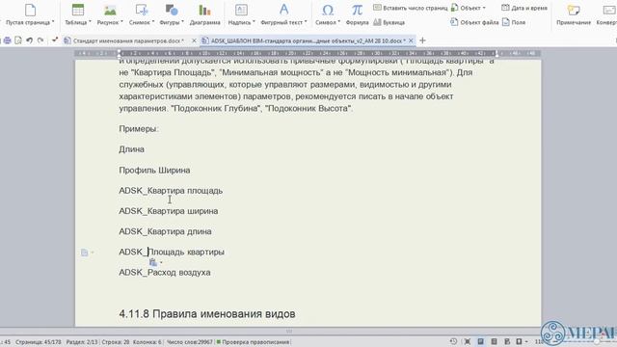This screenshot has width=617, height=347.
Task: Expand the Объект dropdown arrow
Action: (484, 8)
